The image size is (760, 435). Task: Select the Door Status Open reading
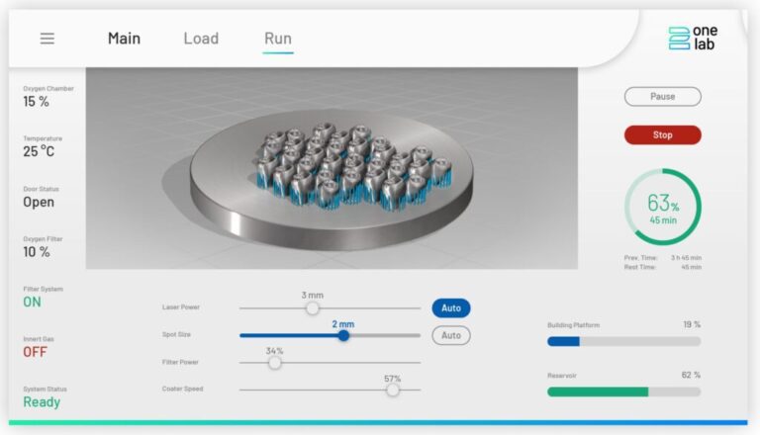pos(39,202)
